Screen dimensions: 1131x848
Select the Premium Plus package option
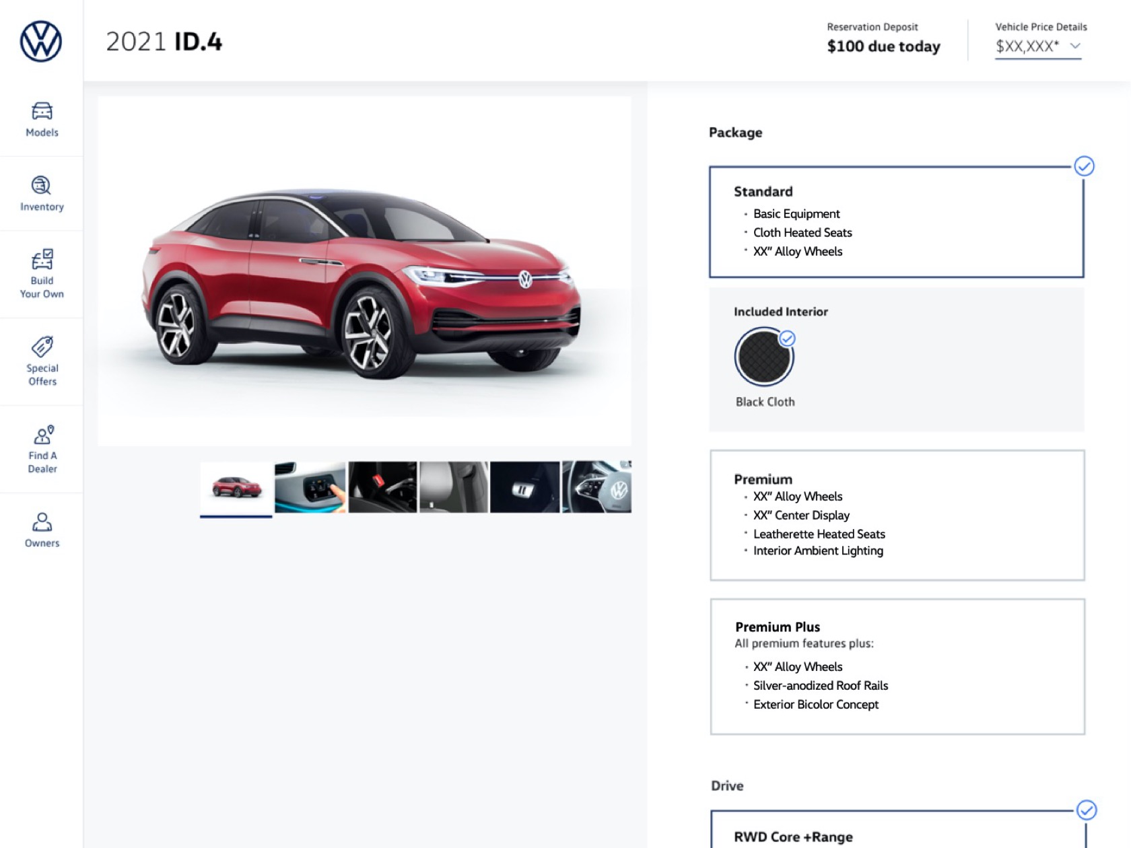click(897, 667)
